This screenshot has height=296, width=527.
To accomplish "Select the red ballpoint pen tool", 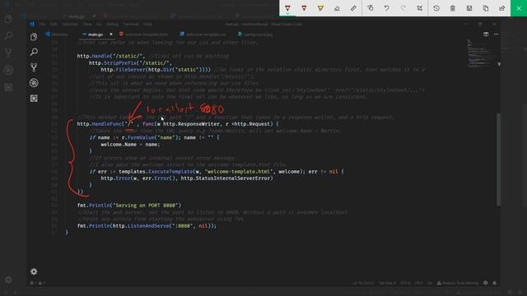I will click(287, 8).
